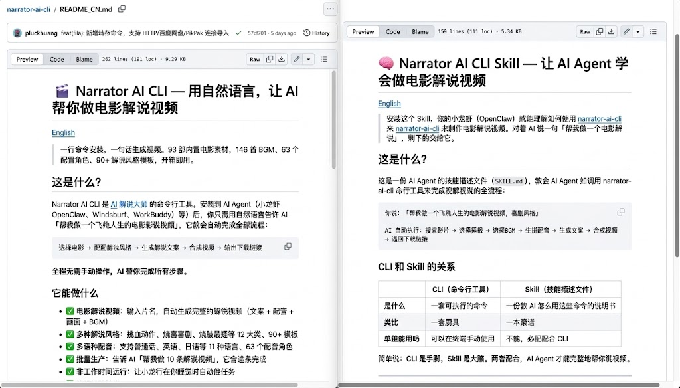Copy raw content of the 159-line file
680x388 pixels.
coord(600,31)
